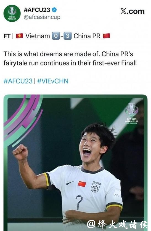Click the number 7 on the jersey
151x231 pixels.
click(x=79, y=202)
